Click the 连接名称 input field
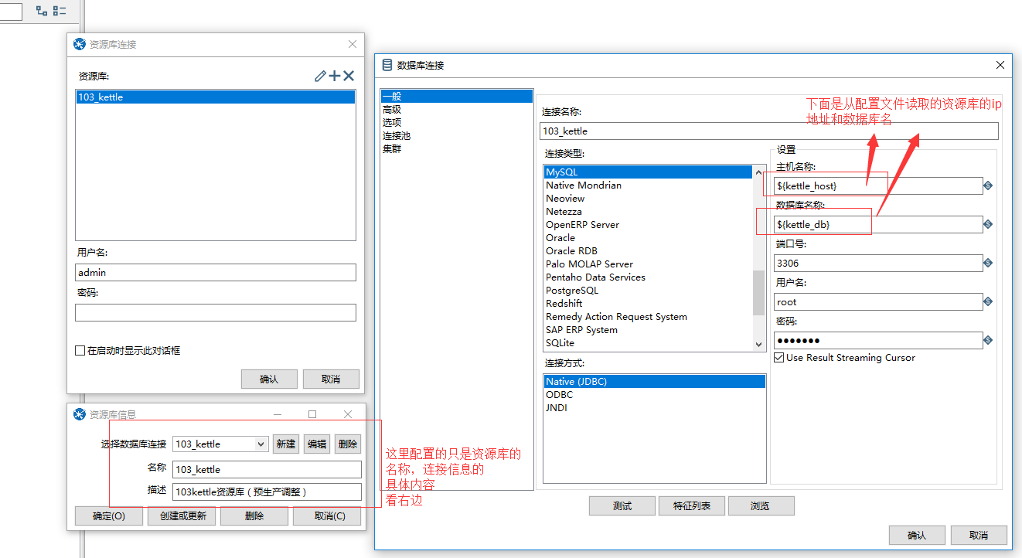This screenshot has height=558, width=1022. [x=769, y=131]
